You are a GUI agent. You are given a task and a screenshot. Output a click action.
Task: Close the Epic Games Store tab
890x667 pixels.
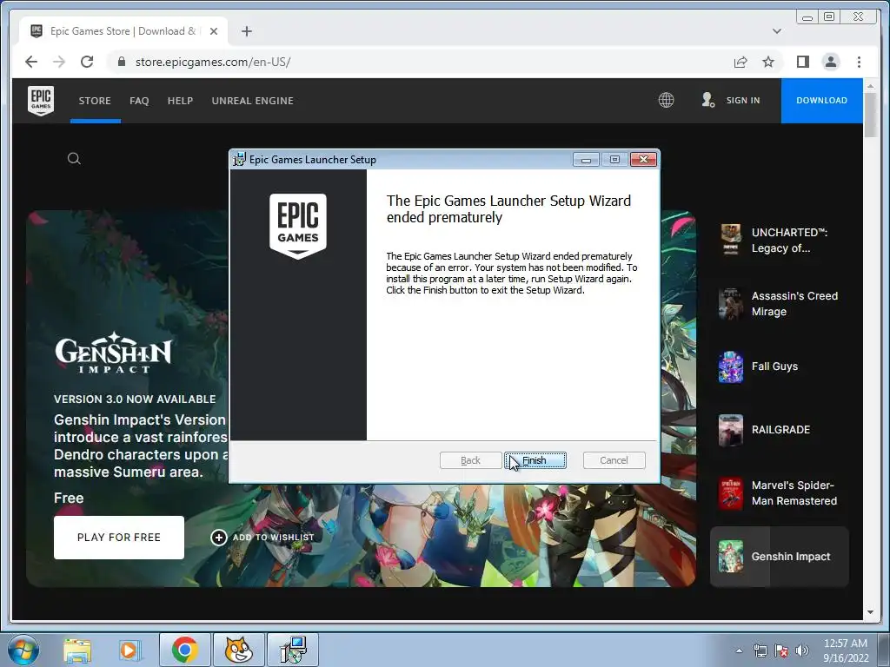click(x=214, y=31)
